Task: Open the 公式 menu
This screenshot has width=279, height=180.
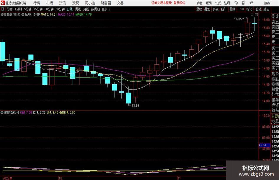Action: point(218,3)
